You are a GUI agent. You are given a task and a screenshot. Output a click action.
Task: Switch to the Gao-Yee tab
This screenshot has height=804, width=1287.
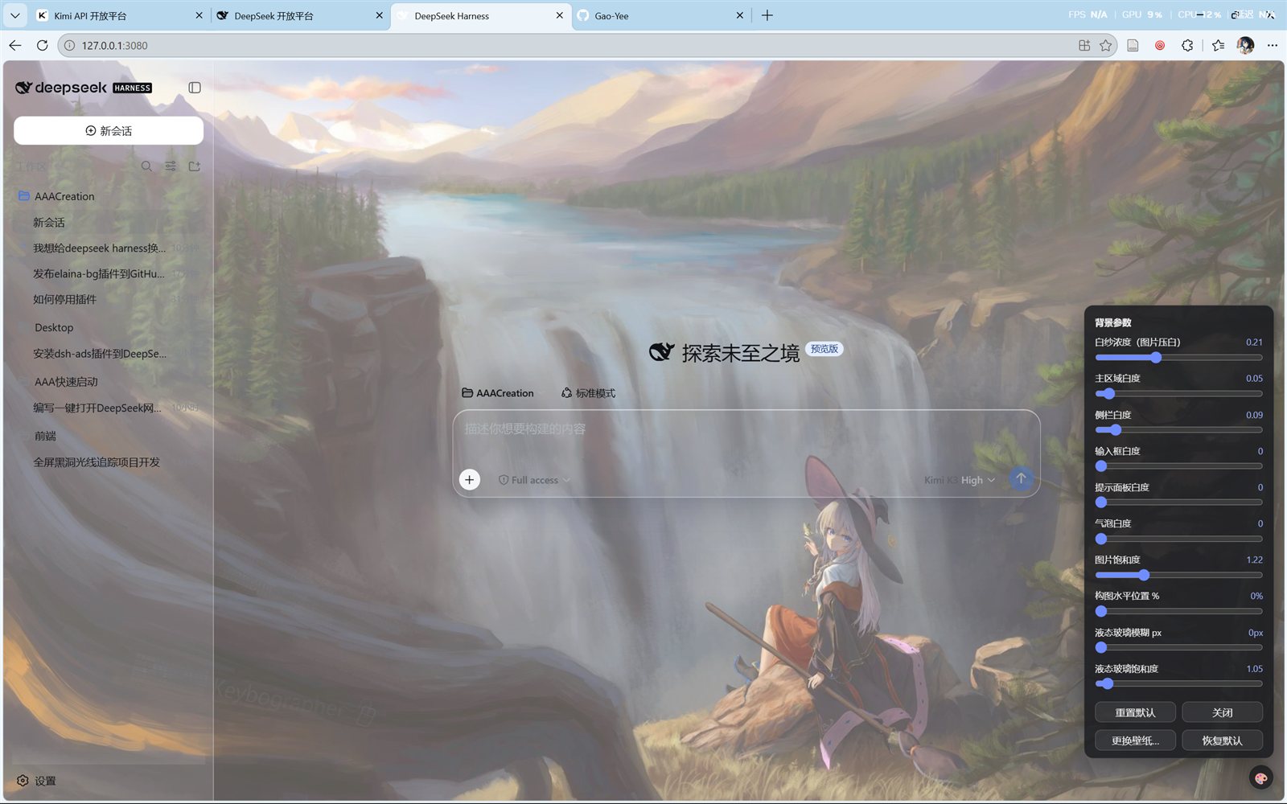(x=660, y=15)
